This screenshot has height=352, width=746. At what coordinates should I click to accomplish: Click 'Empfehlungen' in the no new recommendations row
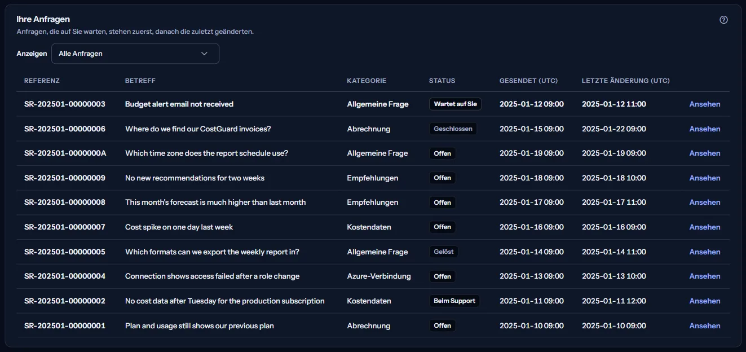tap(373, 178)
